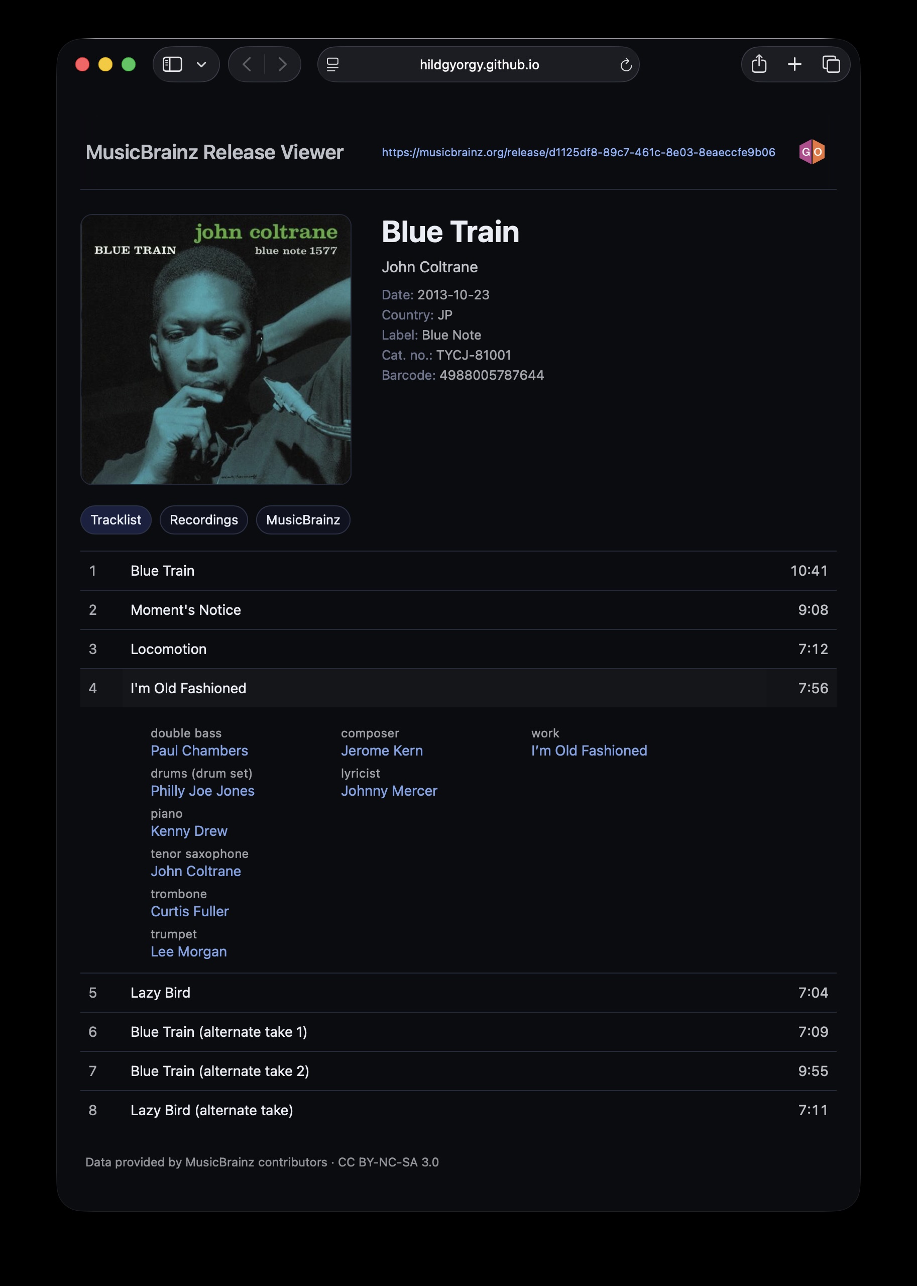Expand track 1 Blue Train row
Image resolution: width=917 pixels, height=1286 pixels.
point(458,571)
